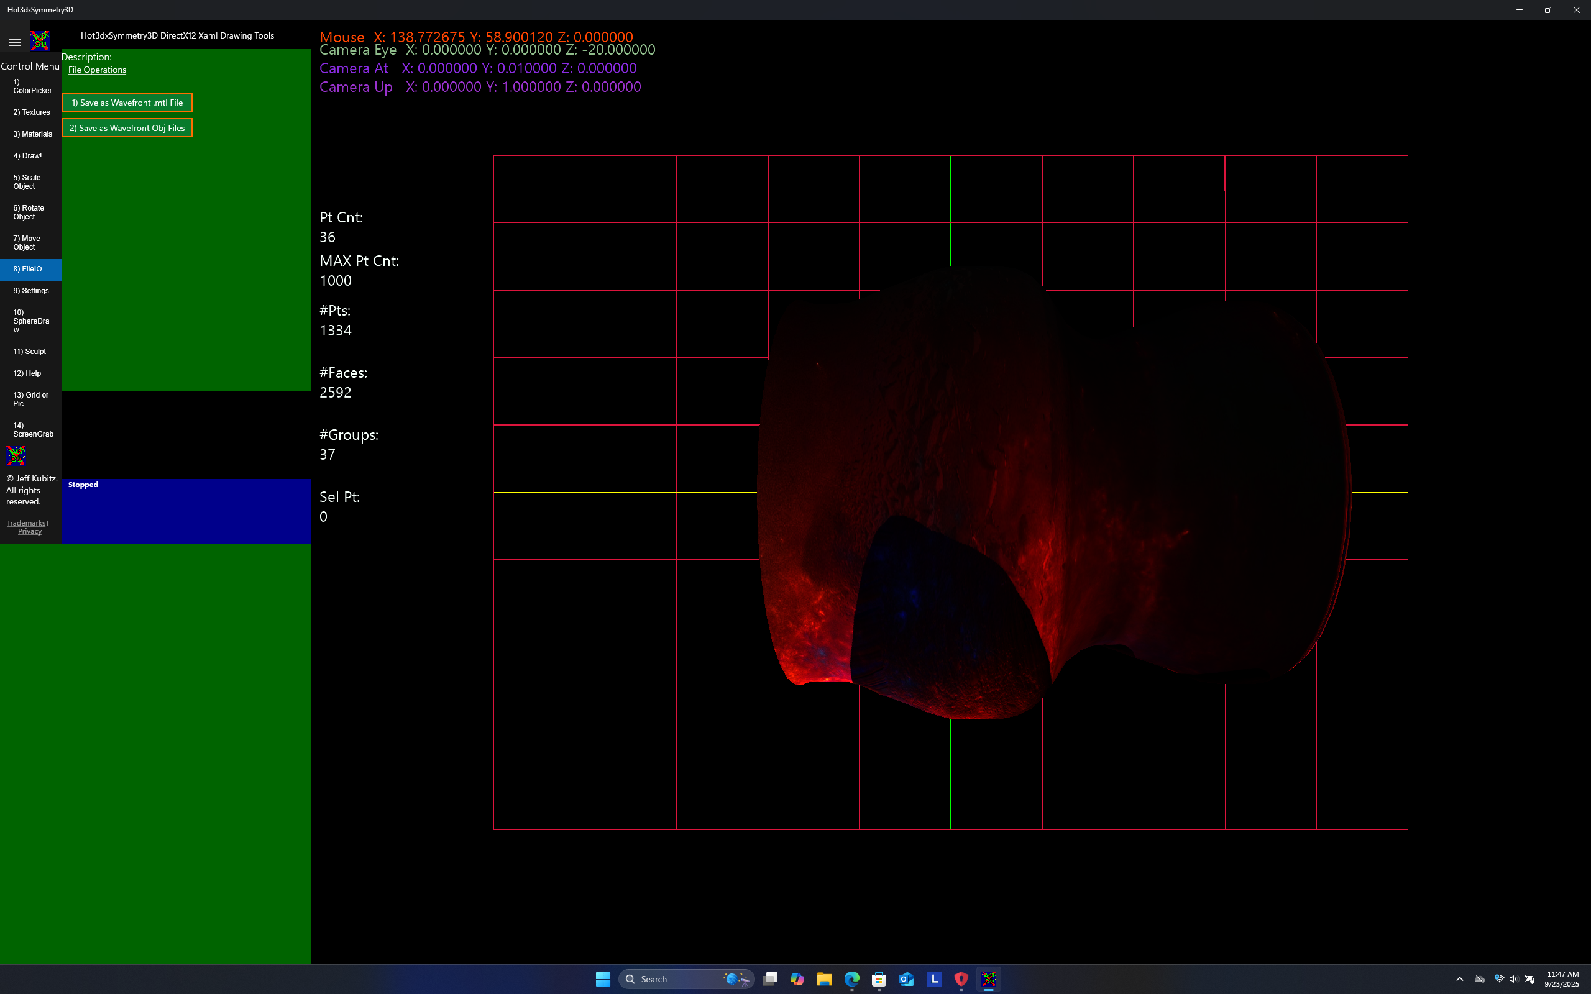Click the Hot3dx logo beside the title
This screenshot has height=994, width=1591.
[40, 41]
